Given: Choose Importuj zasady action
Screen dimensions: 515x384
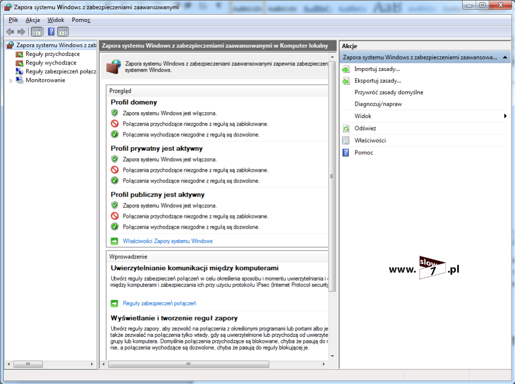Looking at the screenshot, I should (377, 69).
